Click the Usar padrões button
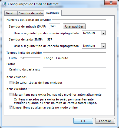The width and height of the screenshot is (119, 128). [x=74, y=26]
